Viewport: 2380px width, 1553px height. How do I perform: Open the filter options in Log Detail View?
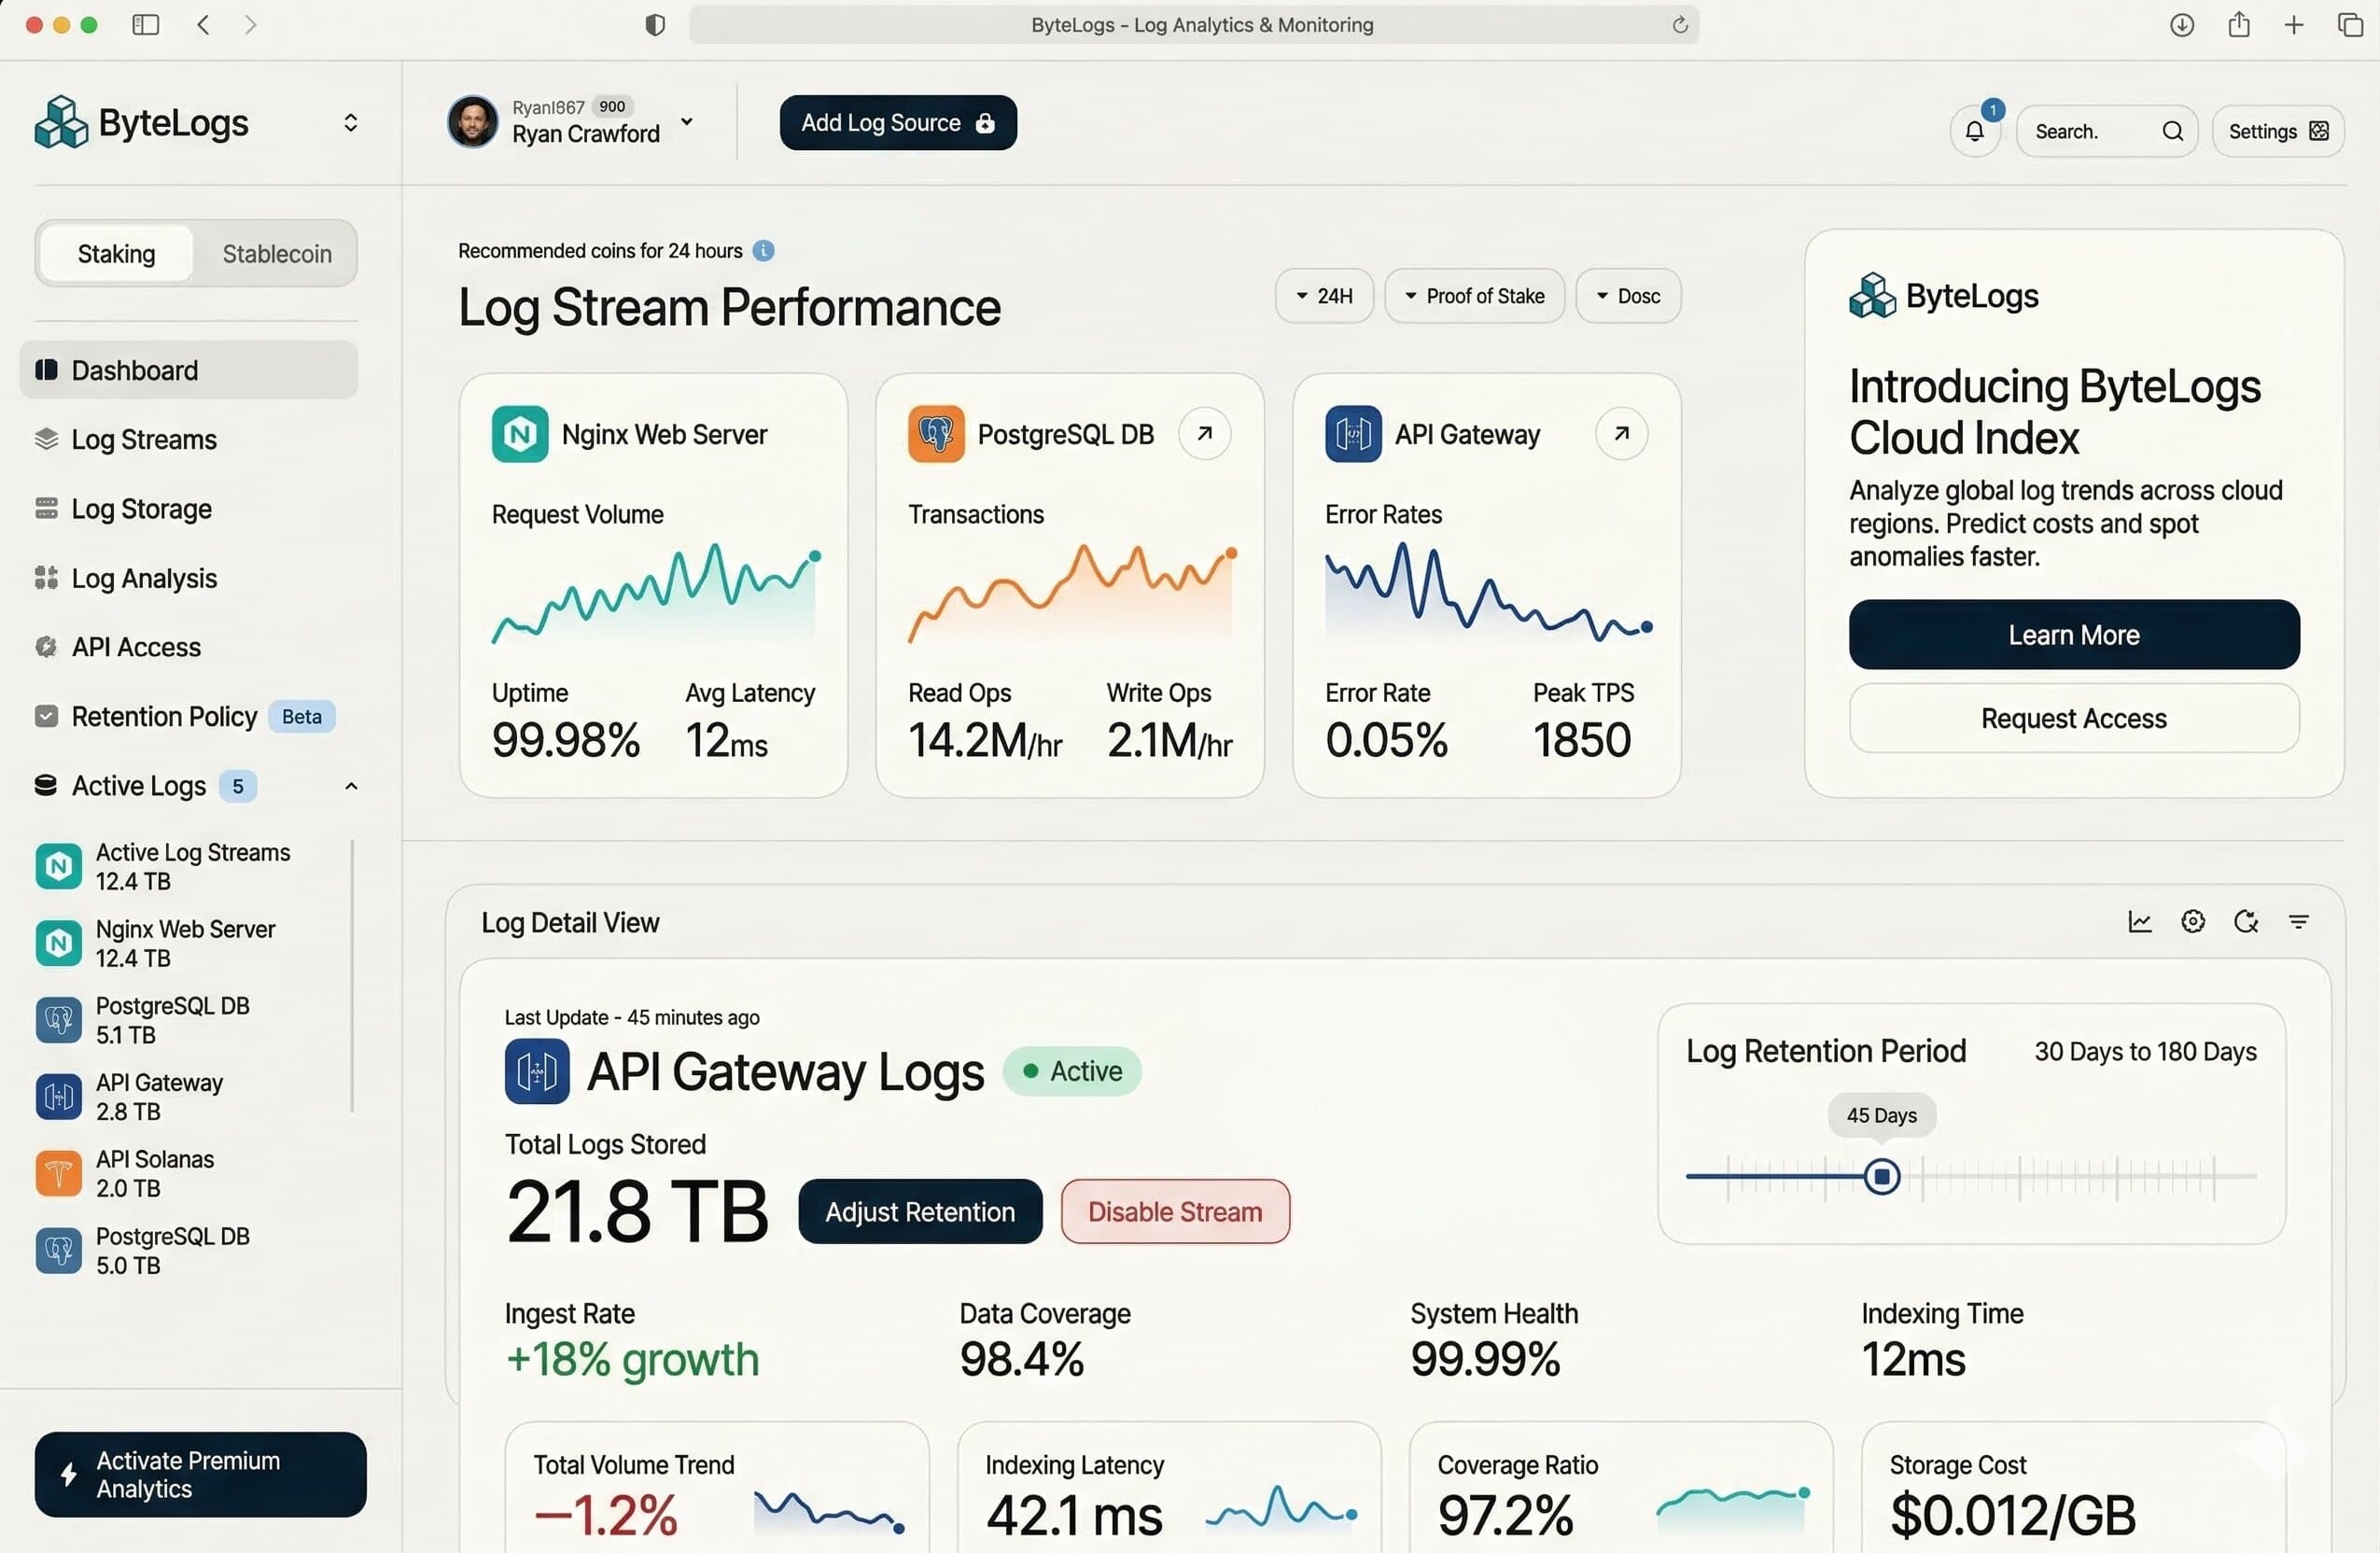click(x=2298, y=921)
